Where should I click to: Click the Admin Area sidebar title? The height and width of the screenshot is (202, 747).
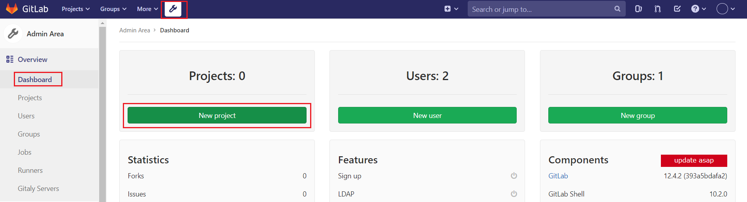(45, 34)
